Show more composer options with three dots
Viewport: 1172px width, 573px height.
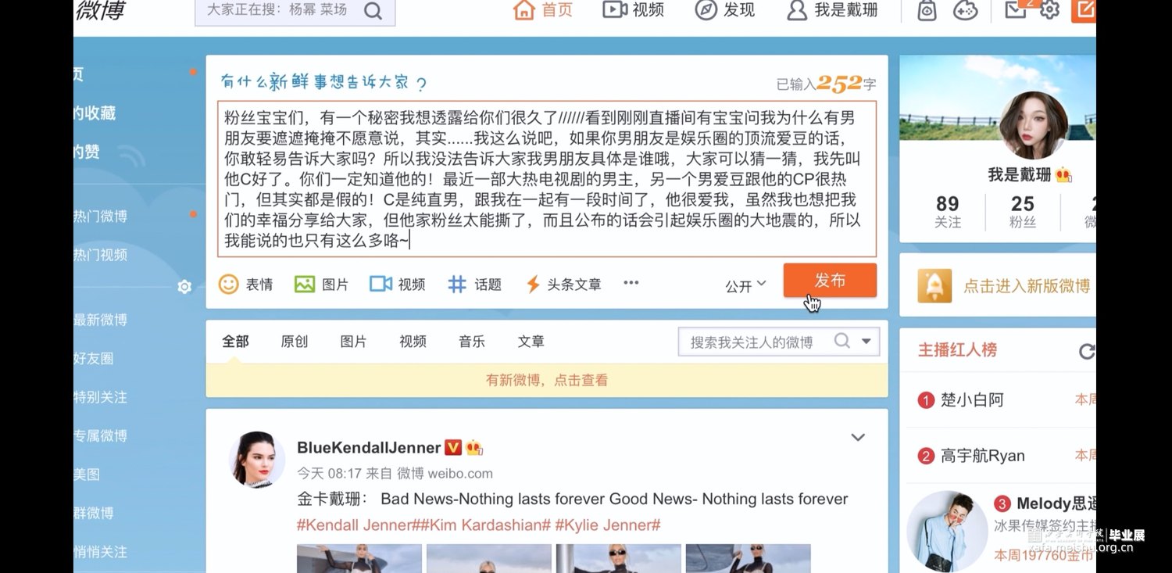[x=631, y=283]
